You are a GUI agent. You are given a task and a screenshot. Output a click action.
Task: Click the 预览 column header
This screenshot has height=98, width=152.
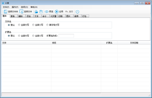76,43
